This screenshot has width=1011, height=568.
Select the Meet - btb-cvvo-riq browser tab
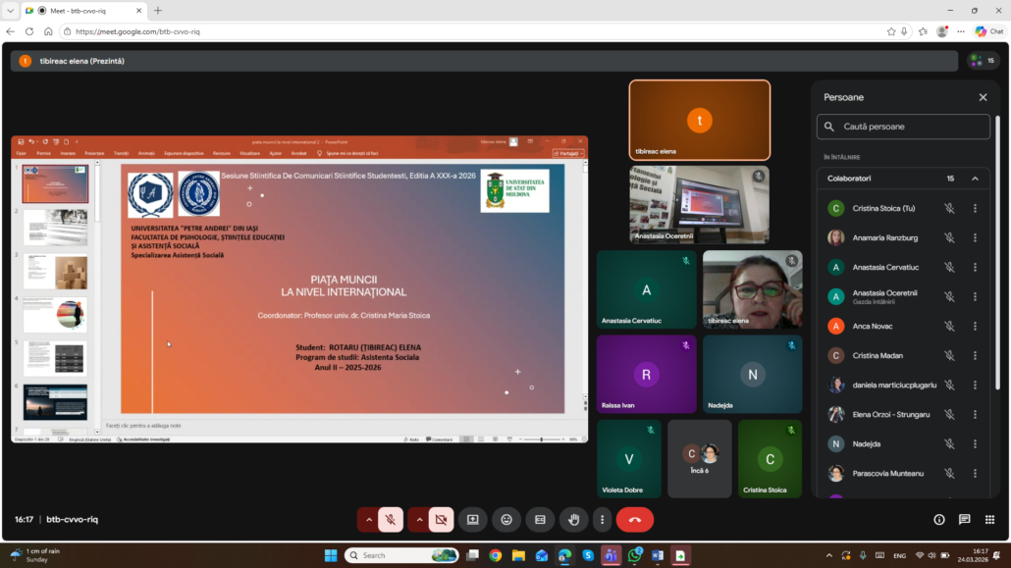click(82, 11)
